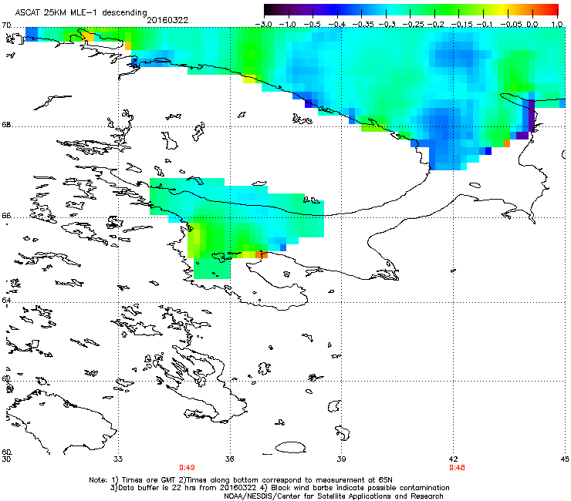Click the latitude label 64
This screenshot has width=571, height=501.
coord(6,301)
